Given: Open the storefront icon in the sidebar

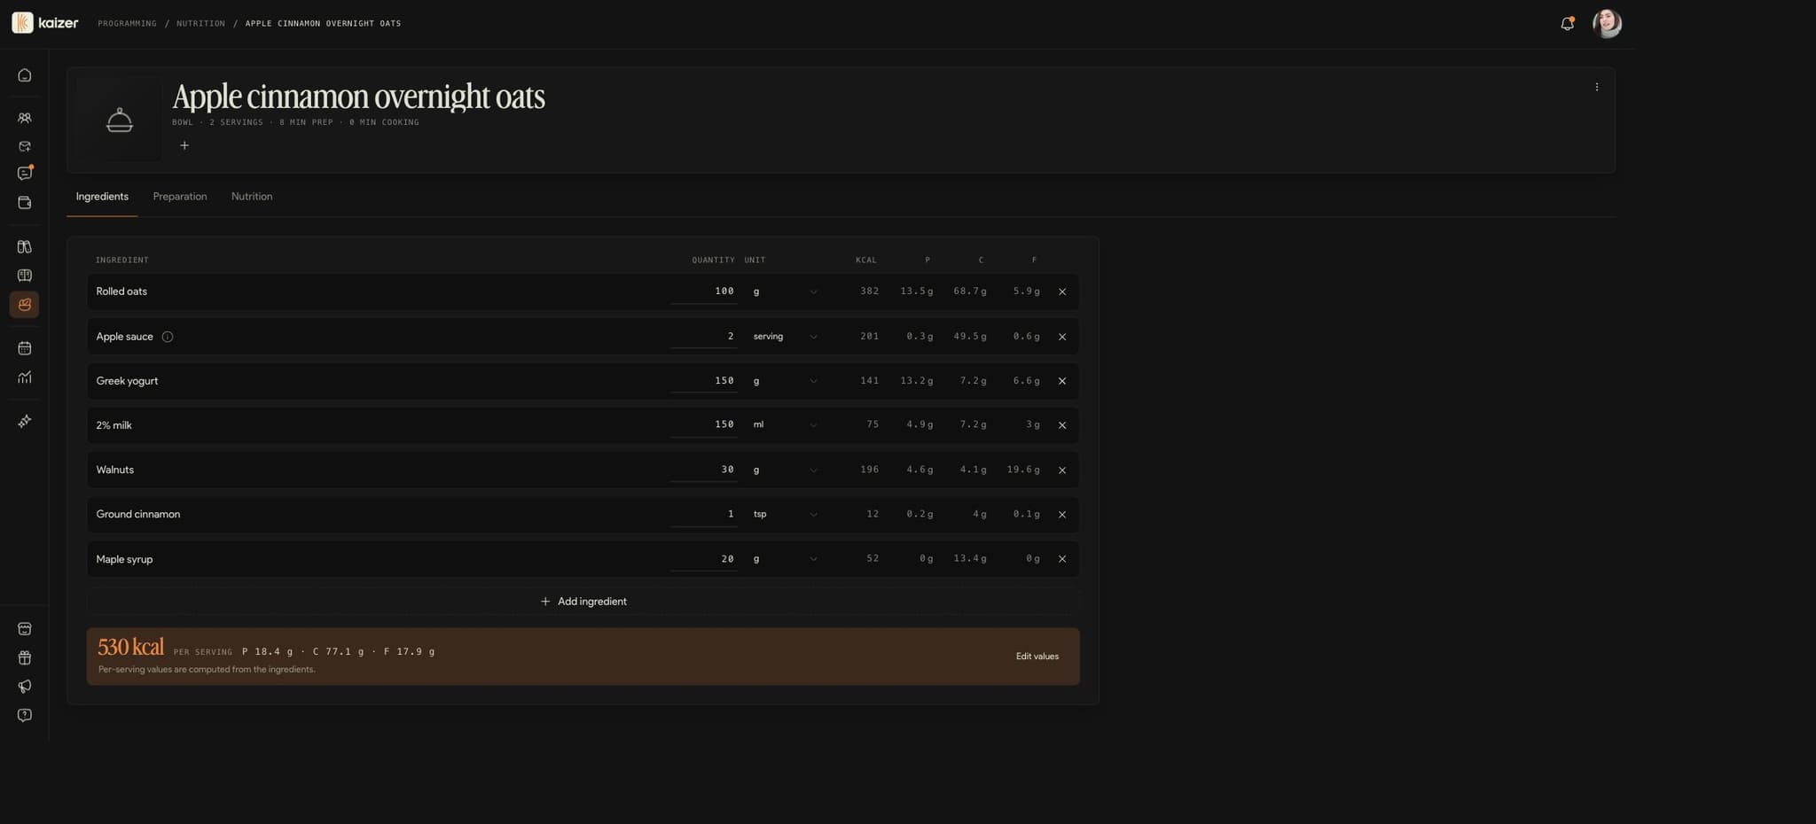Looking at the screenshot, I should point(25,629).
